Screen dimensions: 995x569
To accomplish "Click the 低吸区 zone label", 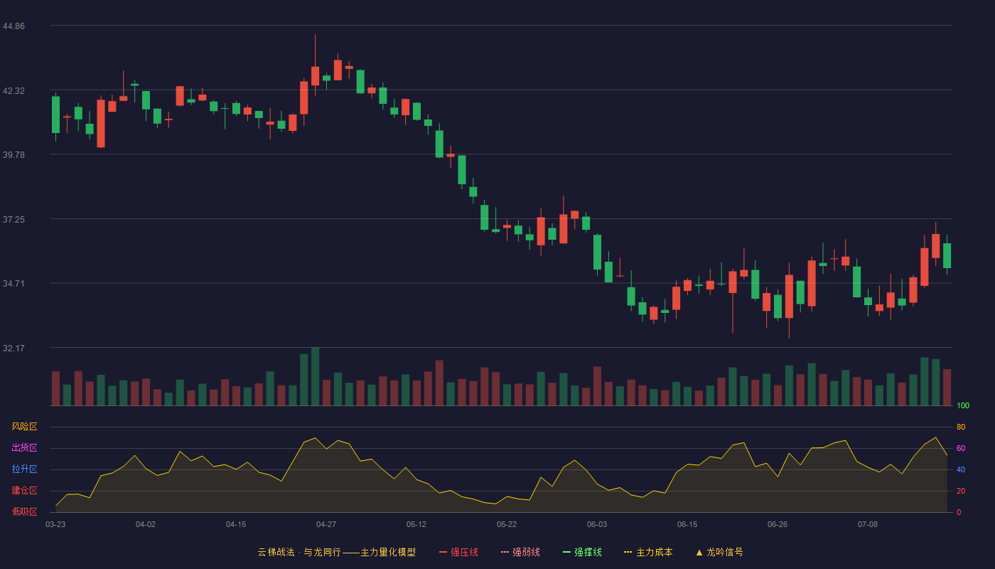I will pos(24,511).
